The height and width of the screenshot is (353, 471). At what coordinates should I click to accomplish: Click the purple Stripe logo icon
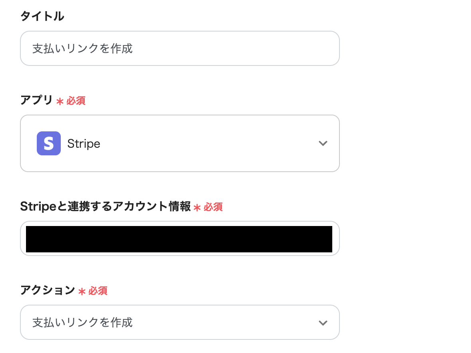49,143
